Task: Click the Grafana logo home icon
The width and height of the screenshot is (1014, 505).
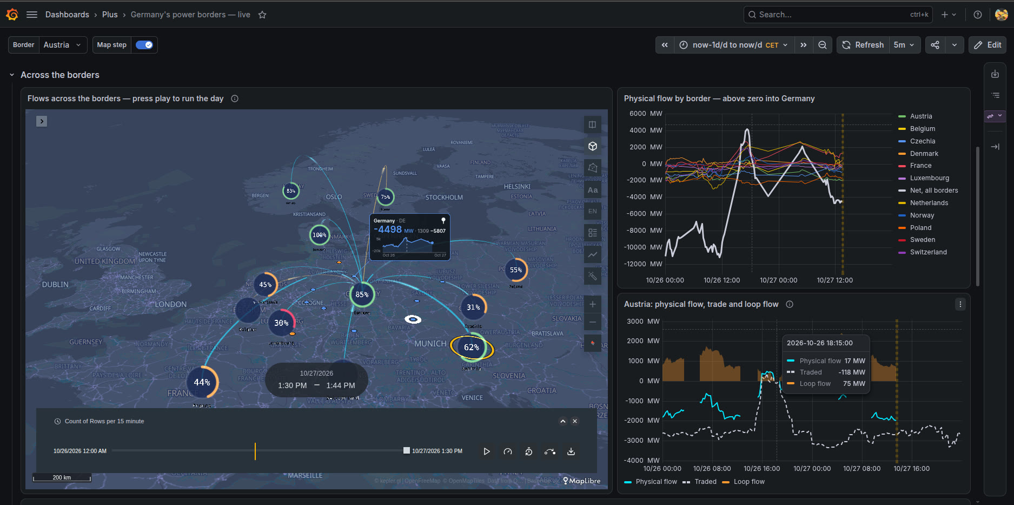Action: (x=12, y=15)
